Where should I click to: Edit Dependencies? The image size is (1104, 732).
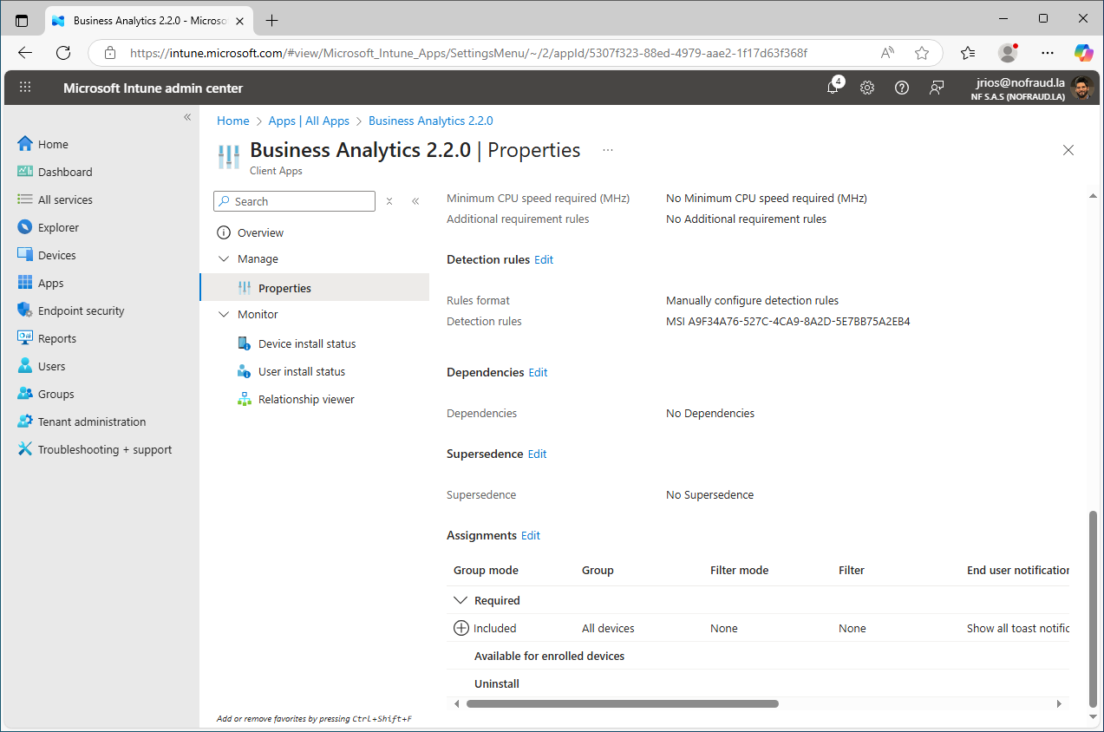pyautogui.click(x=539, y=372)
